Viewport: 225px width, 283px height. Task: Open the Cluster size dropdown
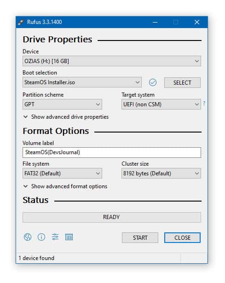[161, 173]
